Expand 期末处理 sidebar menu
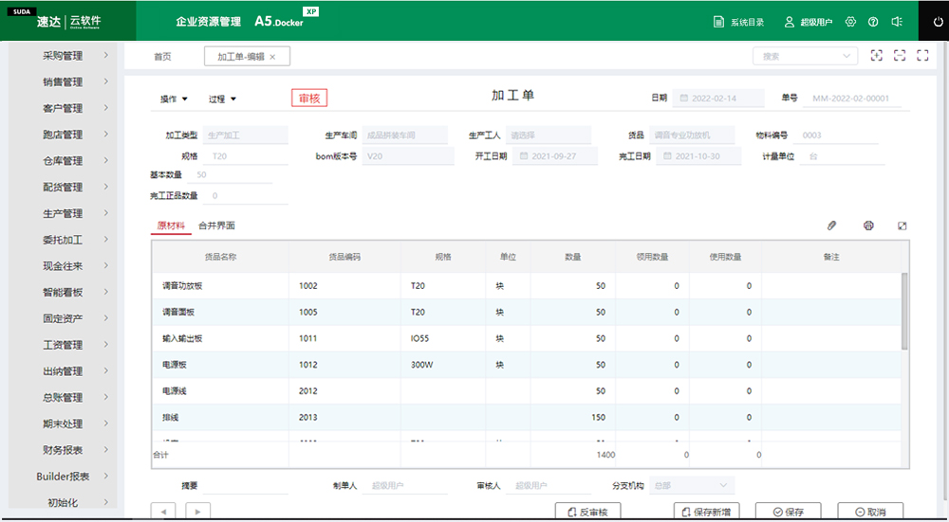949x522 pixels. point(63,423)
